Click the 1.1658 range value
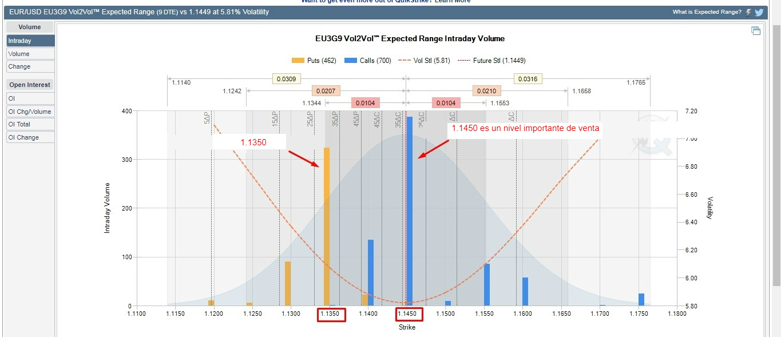781x337 pixels. [581, 92]
